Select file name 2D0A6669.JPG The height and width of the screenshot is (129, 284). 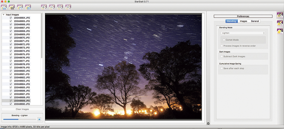[22, 34]
